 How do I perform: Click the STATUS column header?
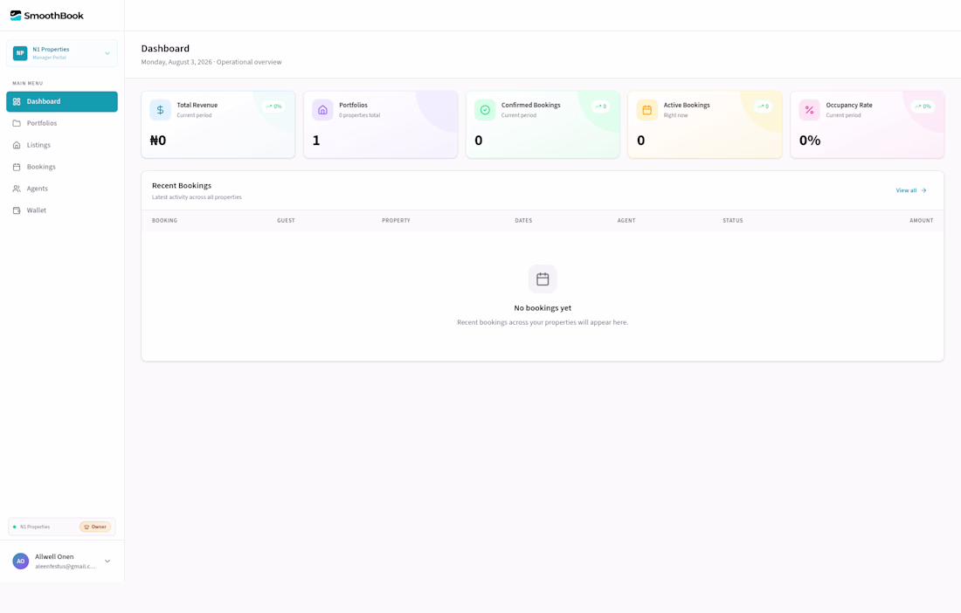[732, 220]
